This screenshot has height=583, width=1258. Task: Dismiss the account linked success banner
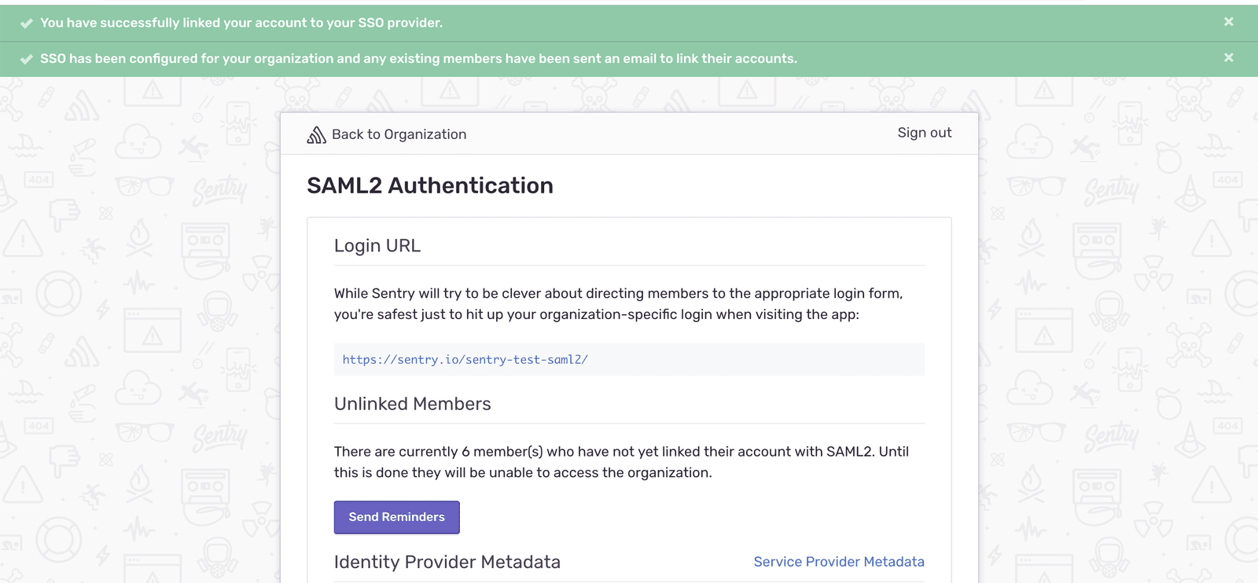pyautogui.click(x=1228, y=22)
